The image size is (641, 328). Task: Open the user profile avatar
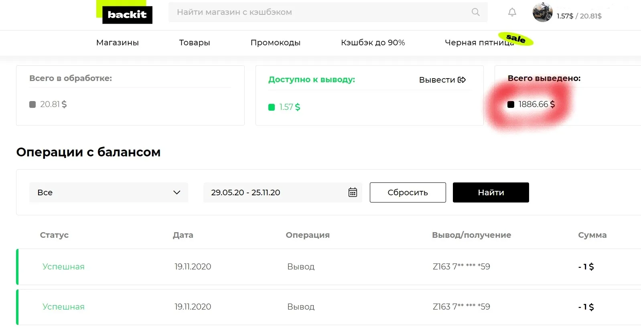coord(542,12)
